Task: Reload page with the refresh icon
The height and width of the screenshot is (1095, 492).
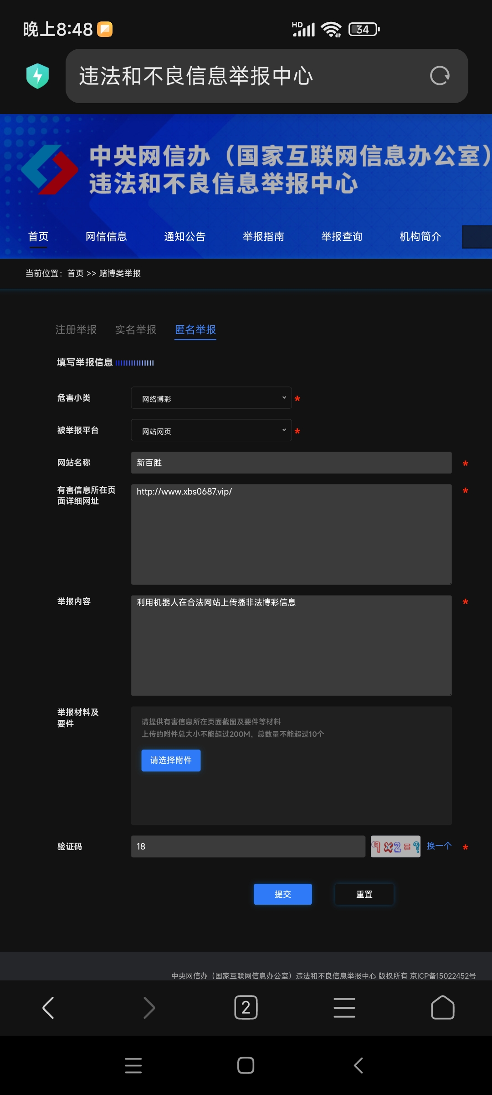Action: [x=440, y=76]
